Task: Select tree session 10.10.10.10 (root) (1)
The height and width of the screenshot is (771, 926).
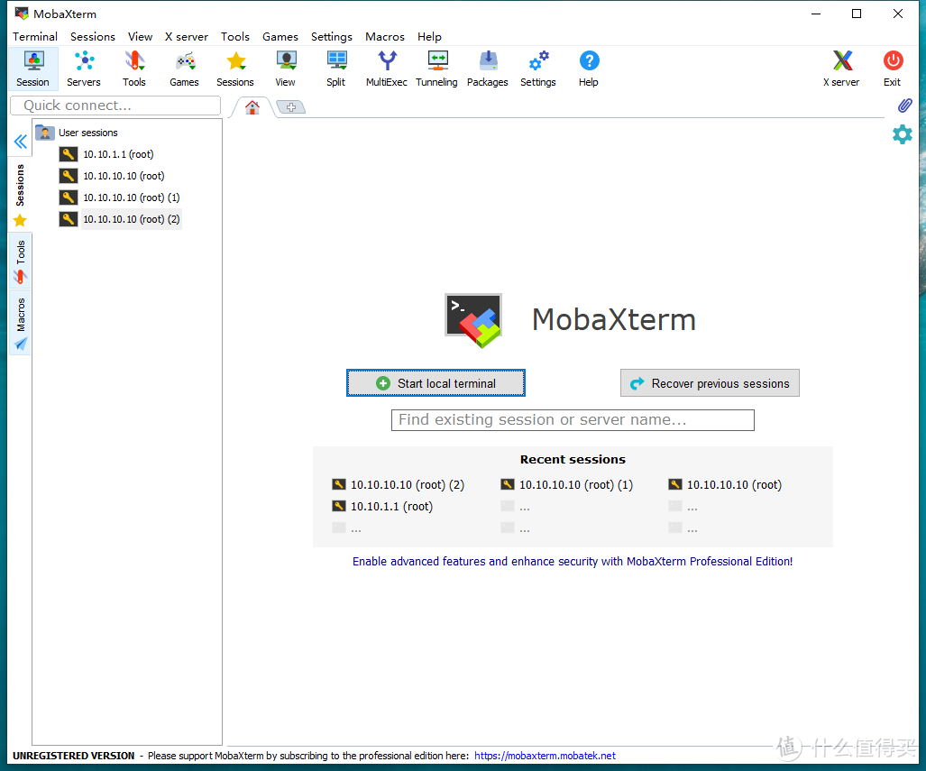Action: click(x=120, y=197)
